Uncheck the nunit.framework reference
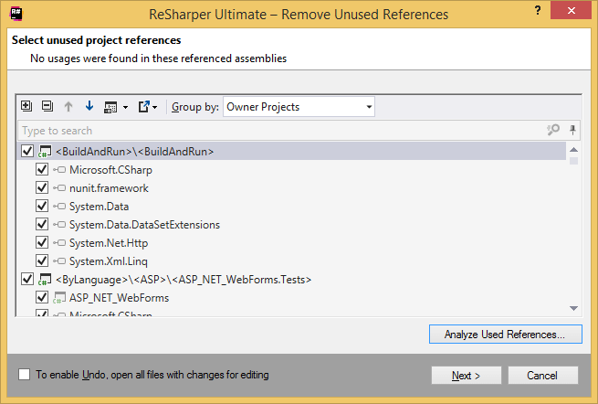The image size is (598, 404). (41, 188)
